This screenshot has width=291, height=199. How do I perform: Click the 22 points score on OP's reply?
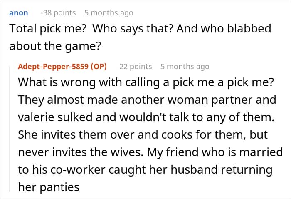pyautogui.click(x=136, y=67)
